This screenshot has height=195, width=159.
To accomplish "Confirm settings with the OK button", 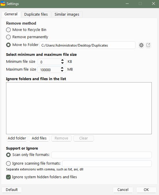I will click(146, 190).
